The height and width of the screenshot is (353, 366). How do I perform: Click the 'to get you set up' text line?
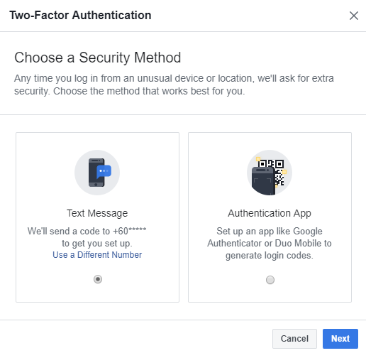coord(97,244)
